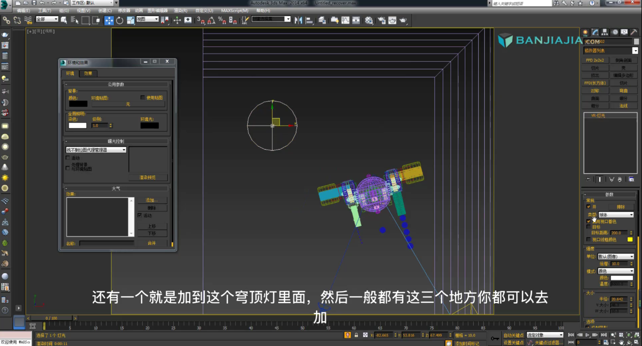Open the named selection sets dropdown

point(271,19)
